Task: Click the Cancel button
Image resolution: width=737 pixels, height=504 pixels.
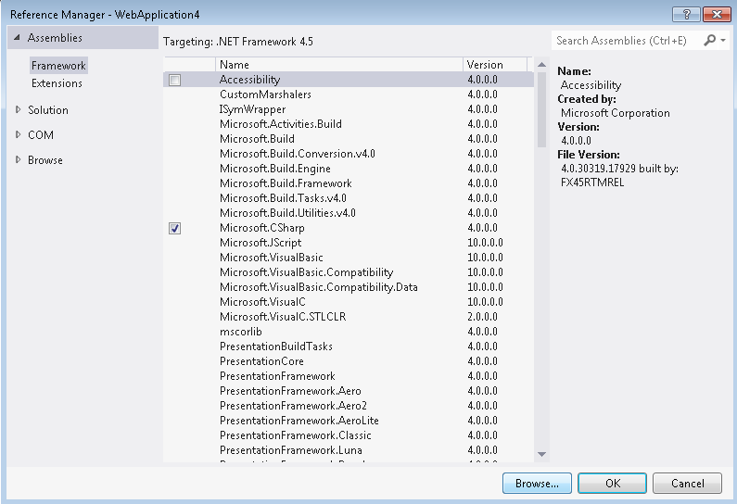Action: (687, 483)
